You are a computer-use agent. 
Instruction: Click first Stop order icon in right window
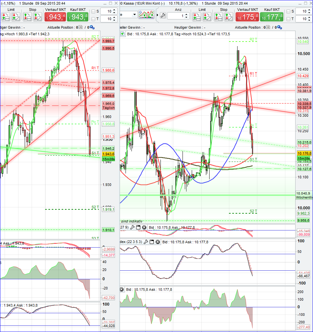(218, 17)
